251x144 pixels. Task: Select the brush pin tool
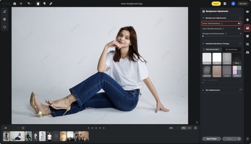pyautogui.click(x=44, y=4)
